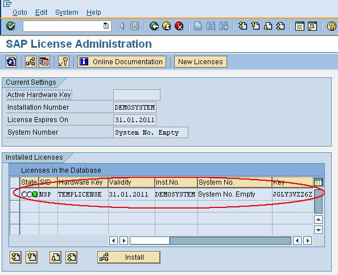Click the Refresh icon in the application toolbar
The height and width of the screenshot is (275, 338).
pos(11,62)
